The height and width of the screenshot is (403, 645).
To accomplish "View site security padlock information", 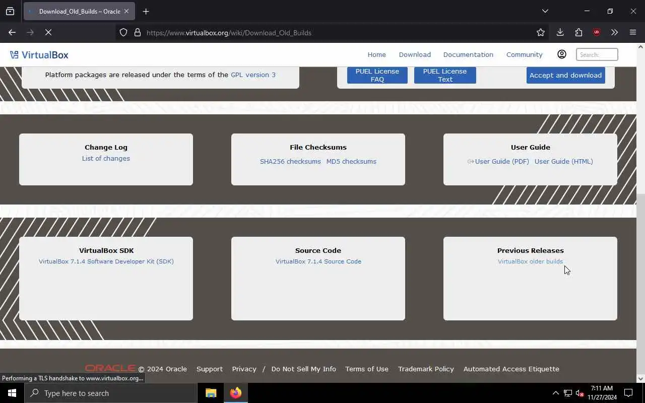I will 137,32.
